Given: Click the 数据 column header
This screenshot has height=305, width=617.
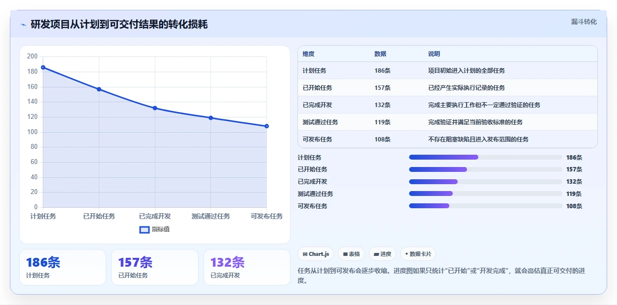Looking at the screenshot, I should [381, 54].
